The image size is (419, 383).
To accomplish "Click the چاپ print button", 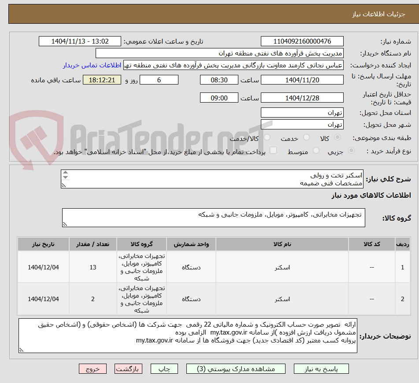I will [x=164, y=369].
